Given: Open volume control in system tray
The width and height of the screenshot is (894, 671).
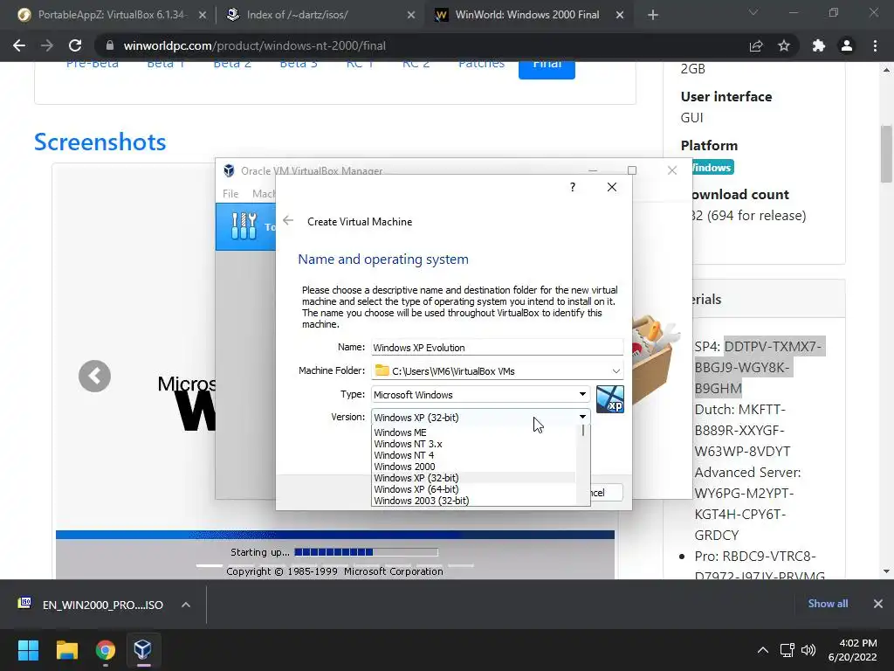Looking at the screenshot, I should coord(808,650).
